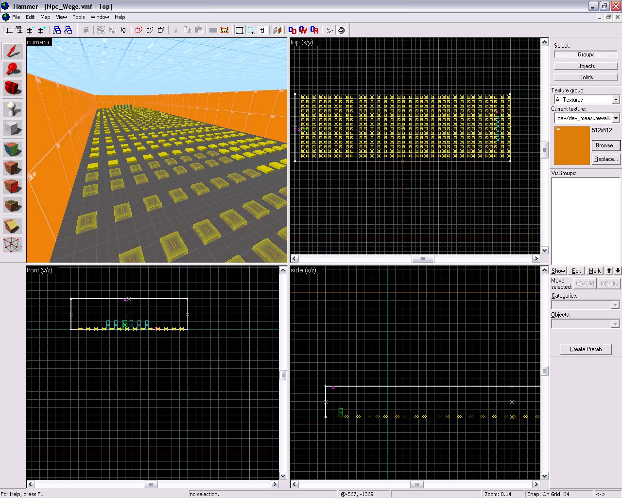Viewport: 622px width, 498px height.
Task: Toggle the Ignore Groups (ig) button
Action: [123, 30]
